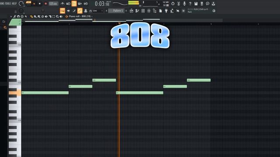Toggle the overdub recording button
280x157 pixels.
click(80, 3)
